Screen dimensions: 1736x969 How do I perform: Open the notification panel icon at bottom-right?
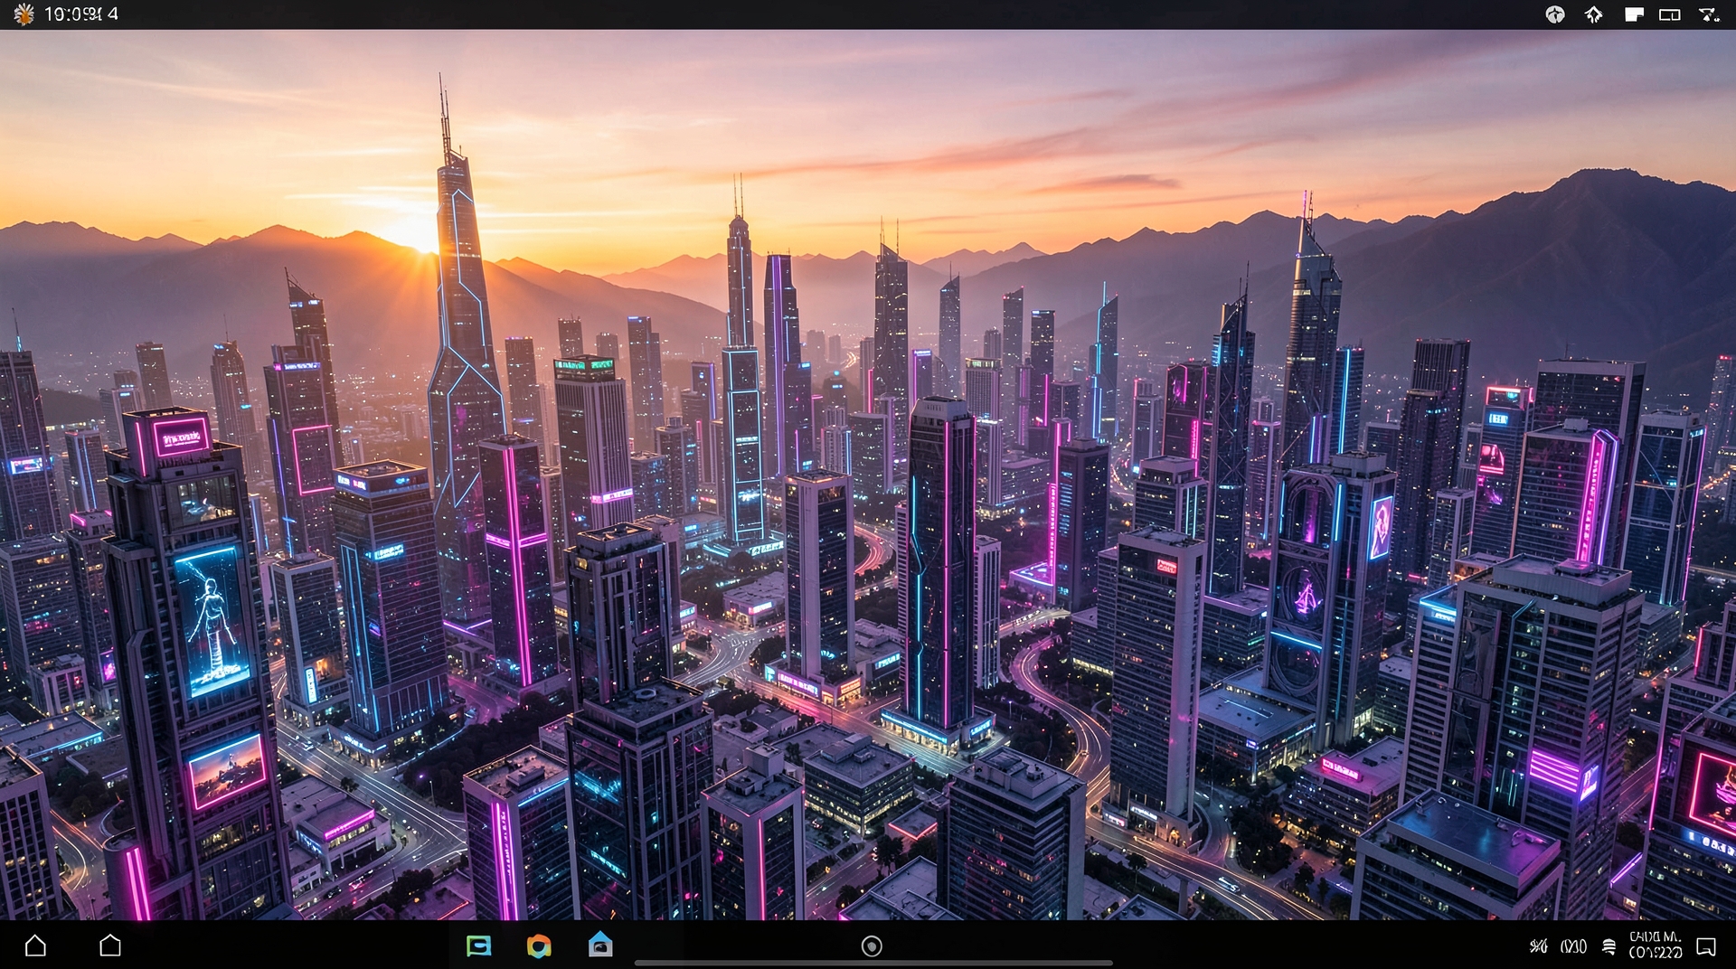(1706, 946)
